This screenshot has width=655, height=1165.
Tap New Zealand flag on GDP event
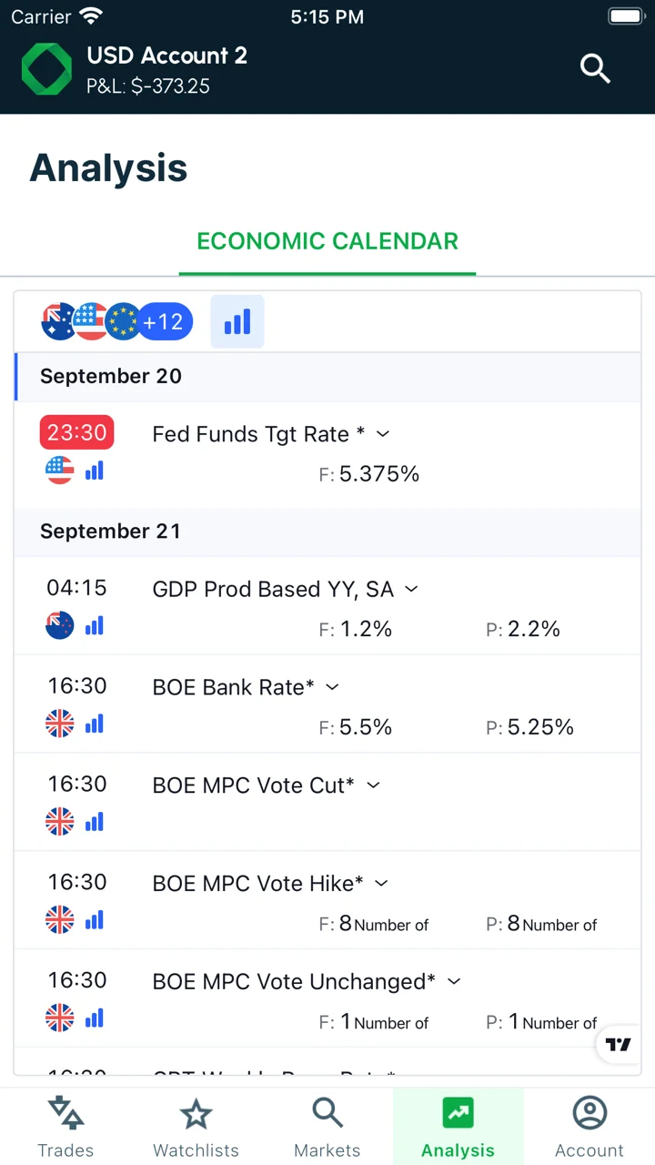point(59,625)
